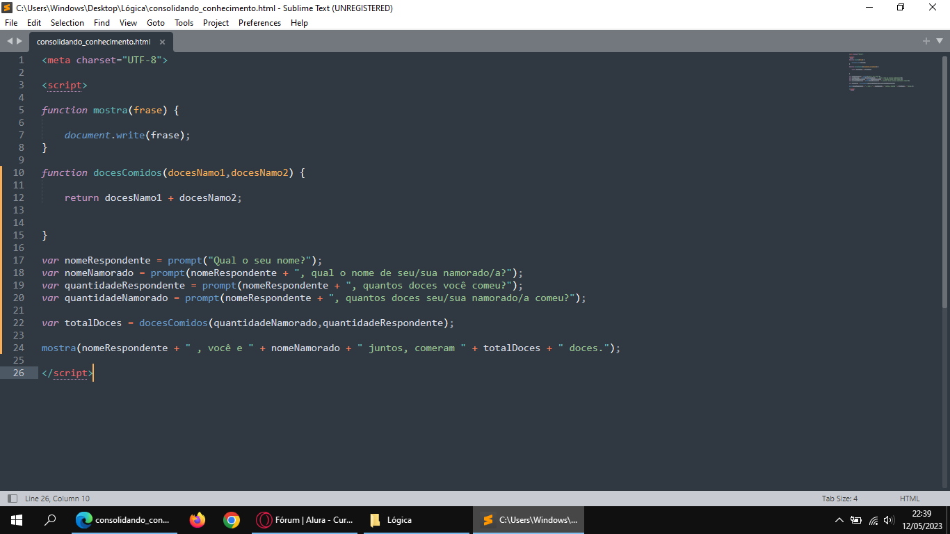Open Chrome from the taskbar
The width and height of the screenshot is (950, 534).
tap(232, 519)
